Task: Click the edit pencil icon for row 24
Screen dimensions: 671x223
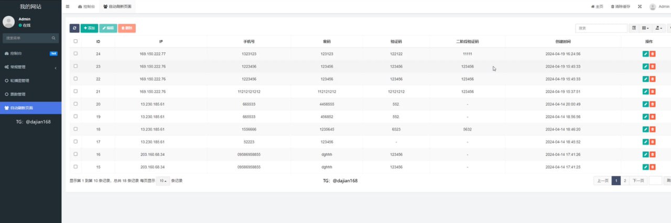Action: click(x=645, y=54)
